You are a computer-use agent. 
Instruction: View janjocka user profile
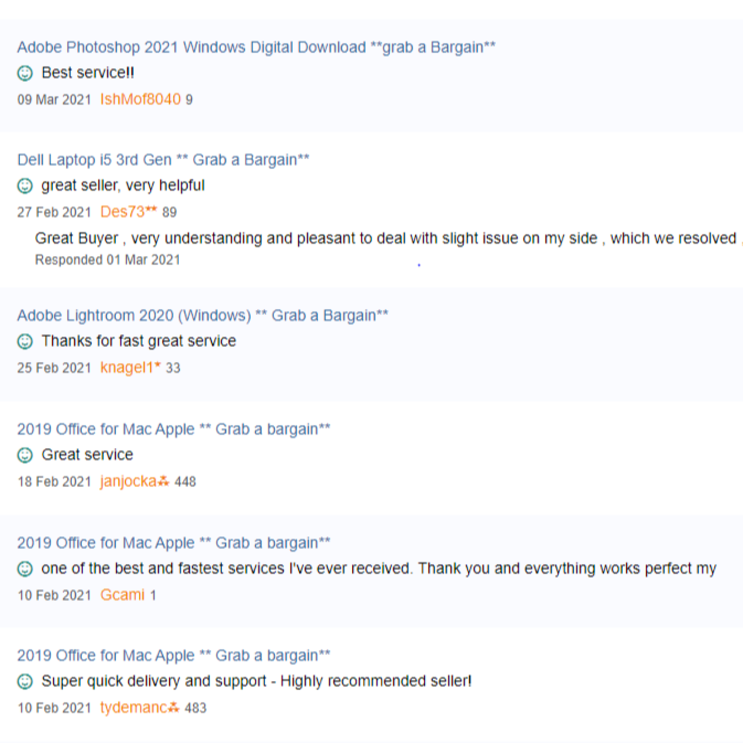pos(128,481)
